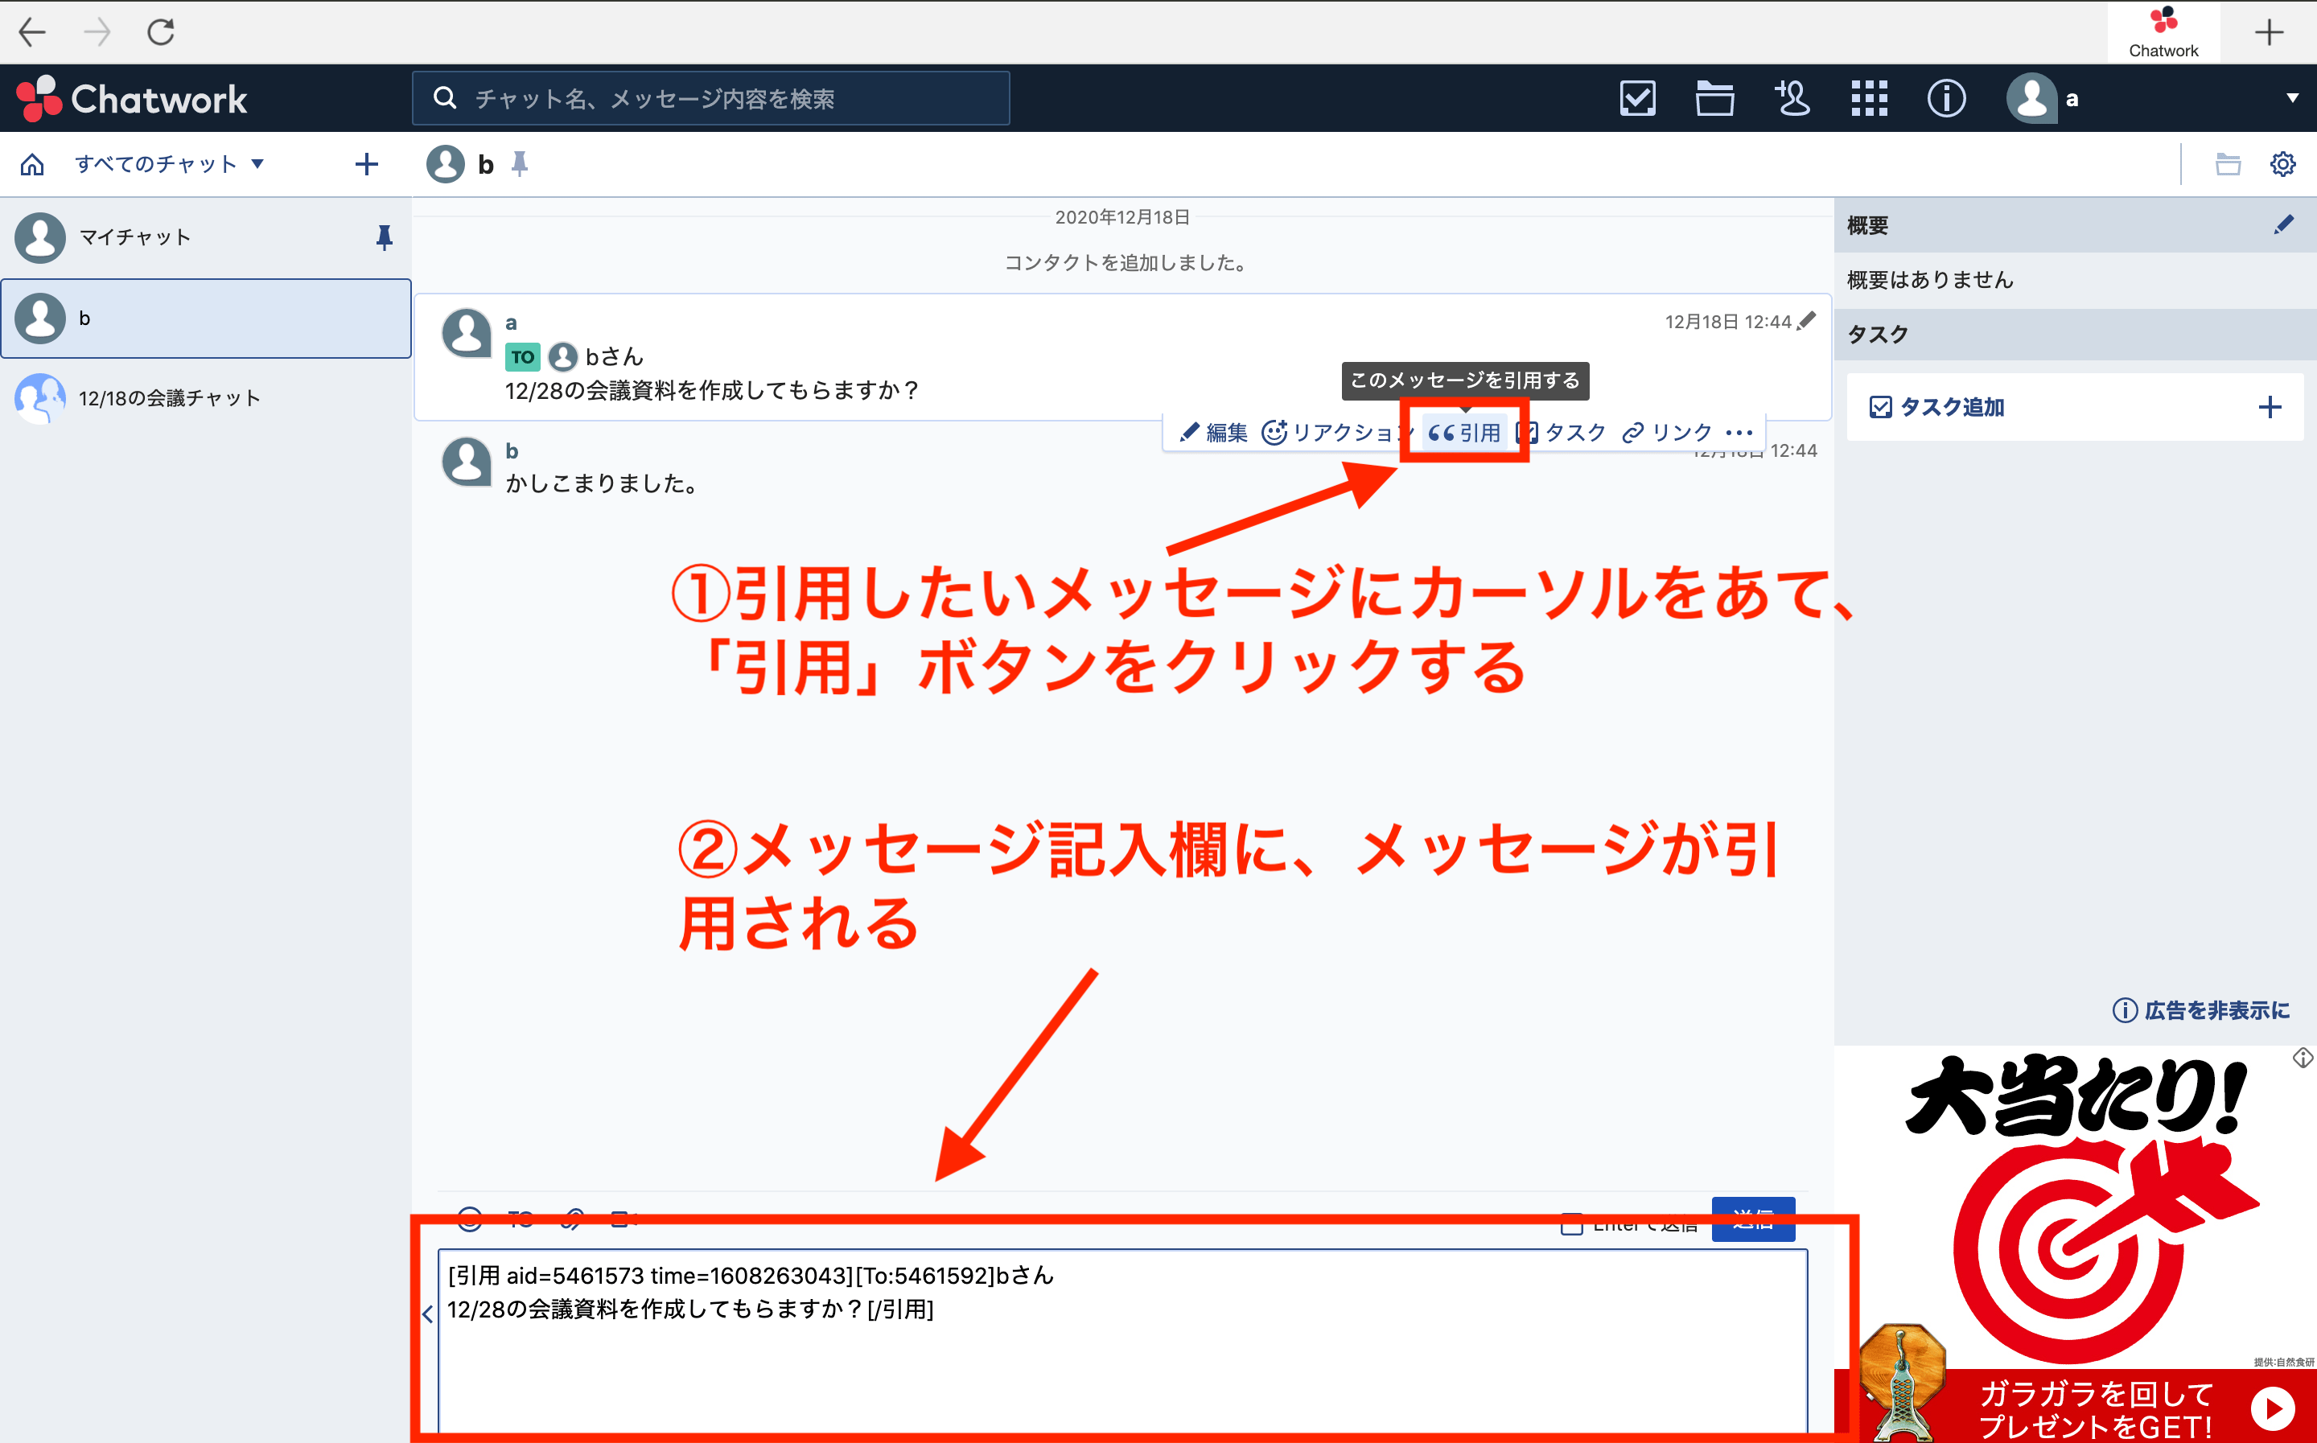Create a new chat with the plus icon
2317x1443 pixels.
[366, 164]
